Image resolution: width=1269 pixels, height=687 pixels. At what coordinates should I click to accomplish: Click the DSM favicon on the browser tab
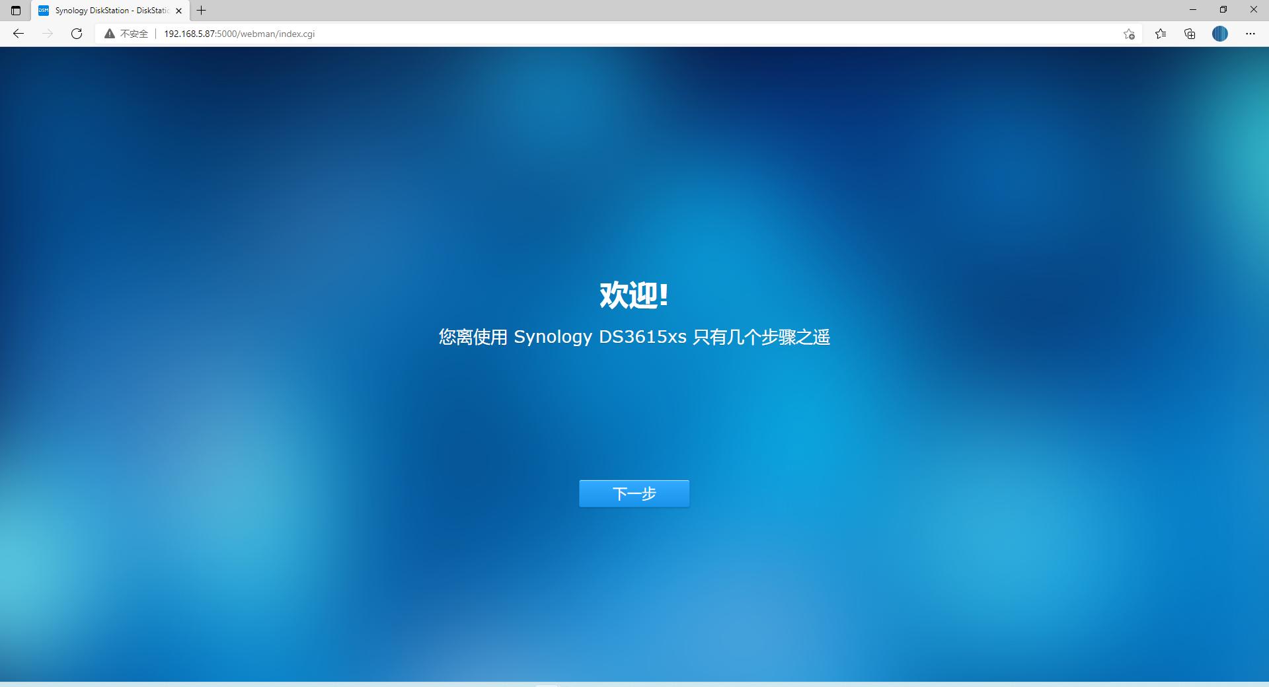(x=42, y=11)
